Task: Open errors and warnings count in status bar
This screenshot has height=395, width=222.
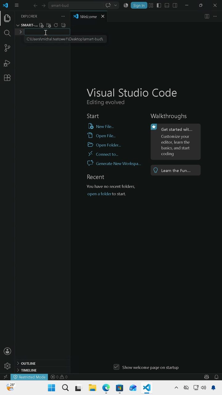Action: tap(59, 377)
